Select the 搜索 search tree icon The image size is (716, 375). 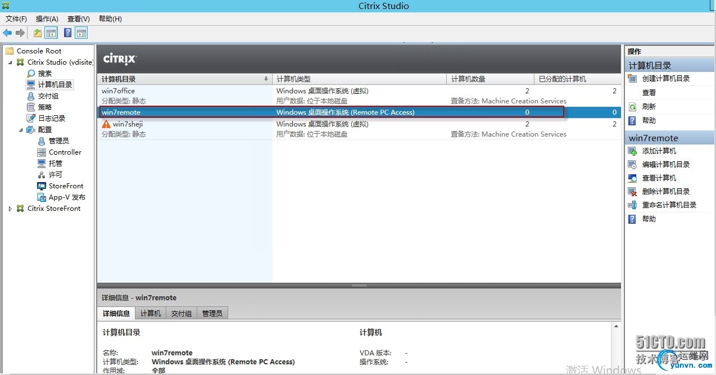click(x=31, y=74)
